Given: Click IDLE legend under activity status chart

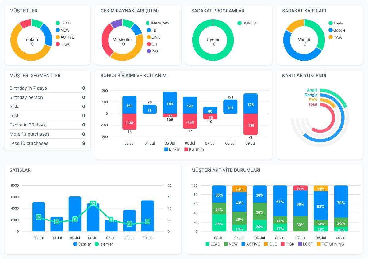Looking at the screenshot, I should click(270, 244).
